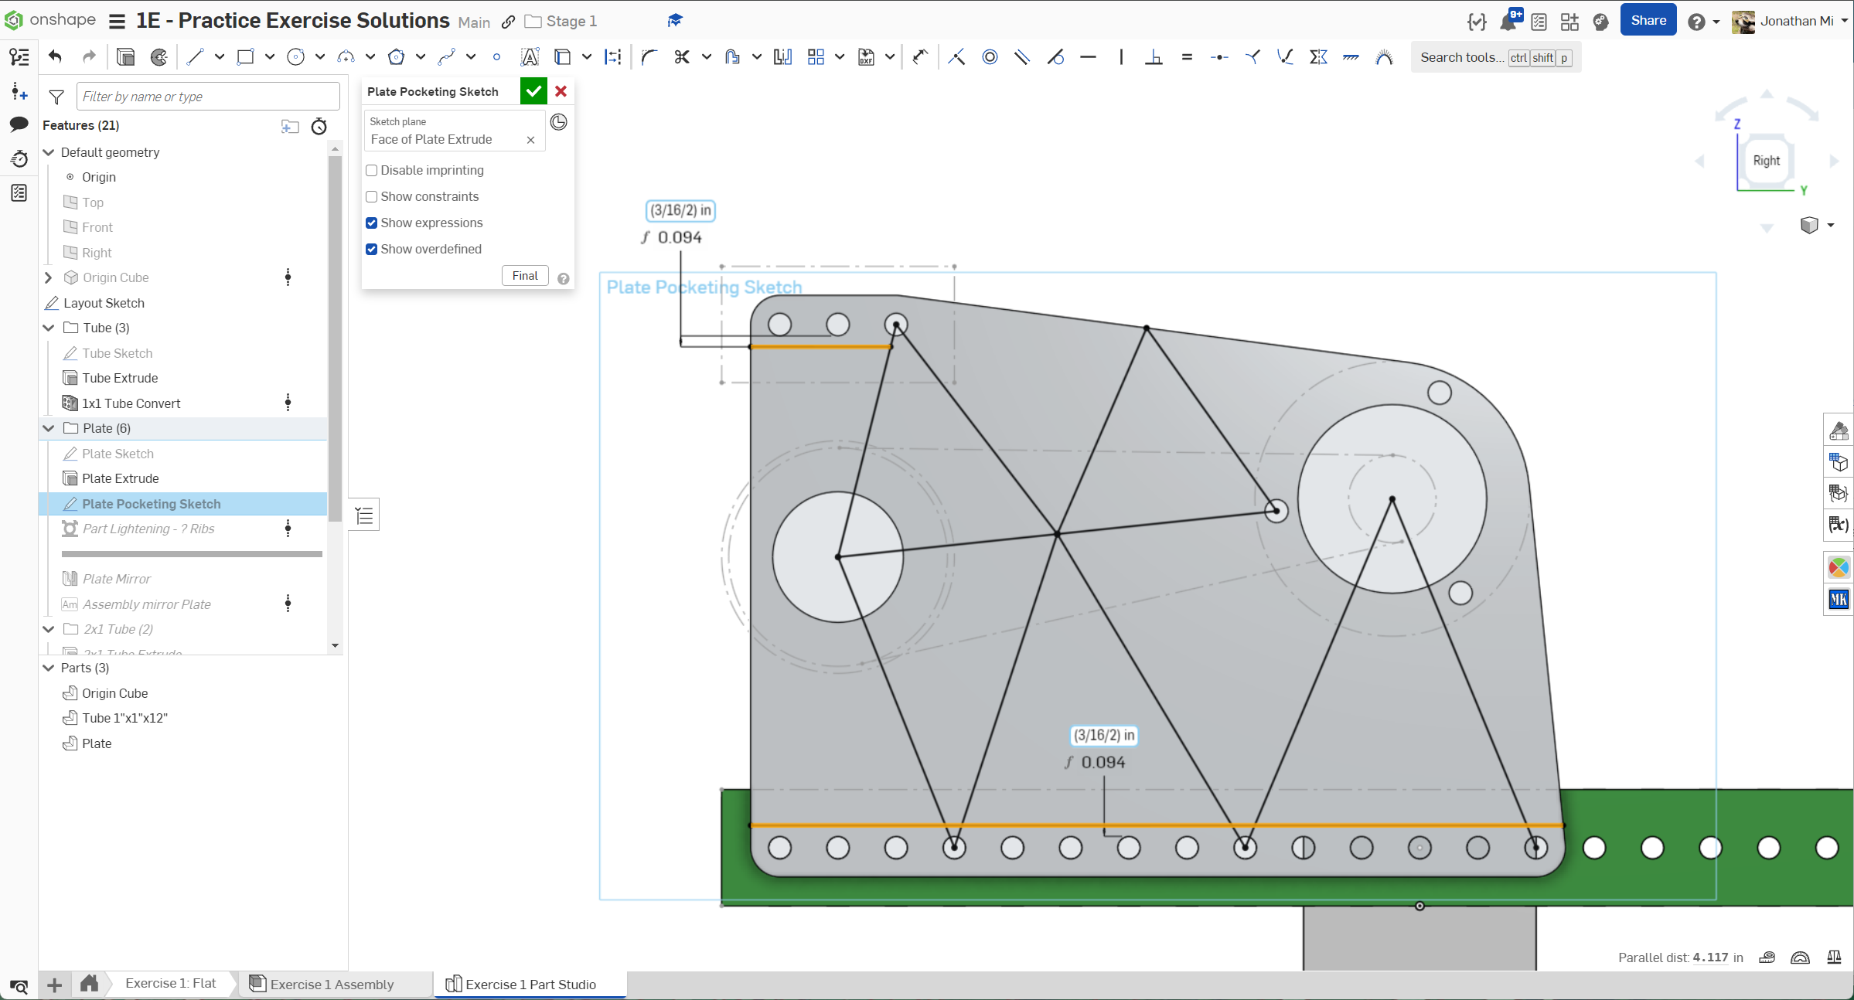Toggle Show constraints checkbox

[x=372, y=196]
